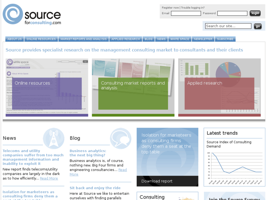
Task: Open the White Space navigation tab
Action: tap(180, 39)
